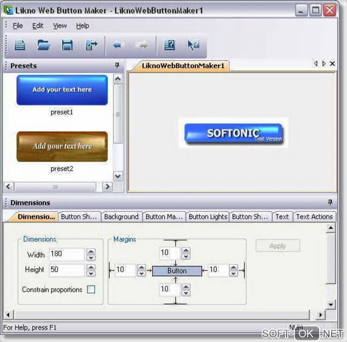Screen dimensions: 347x342
Task: Decrease Width with down spinner arrow
Action: (x=91, y=258)
